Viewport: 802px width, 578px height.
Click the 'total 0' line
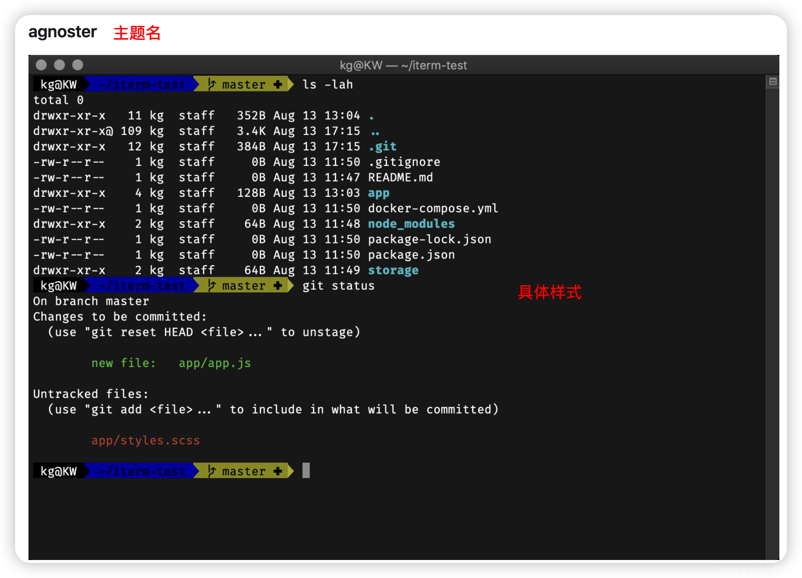[58, 100]
